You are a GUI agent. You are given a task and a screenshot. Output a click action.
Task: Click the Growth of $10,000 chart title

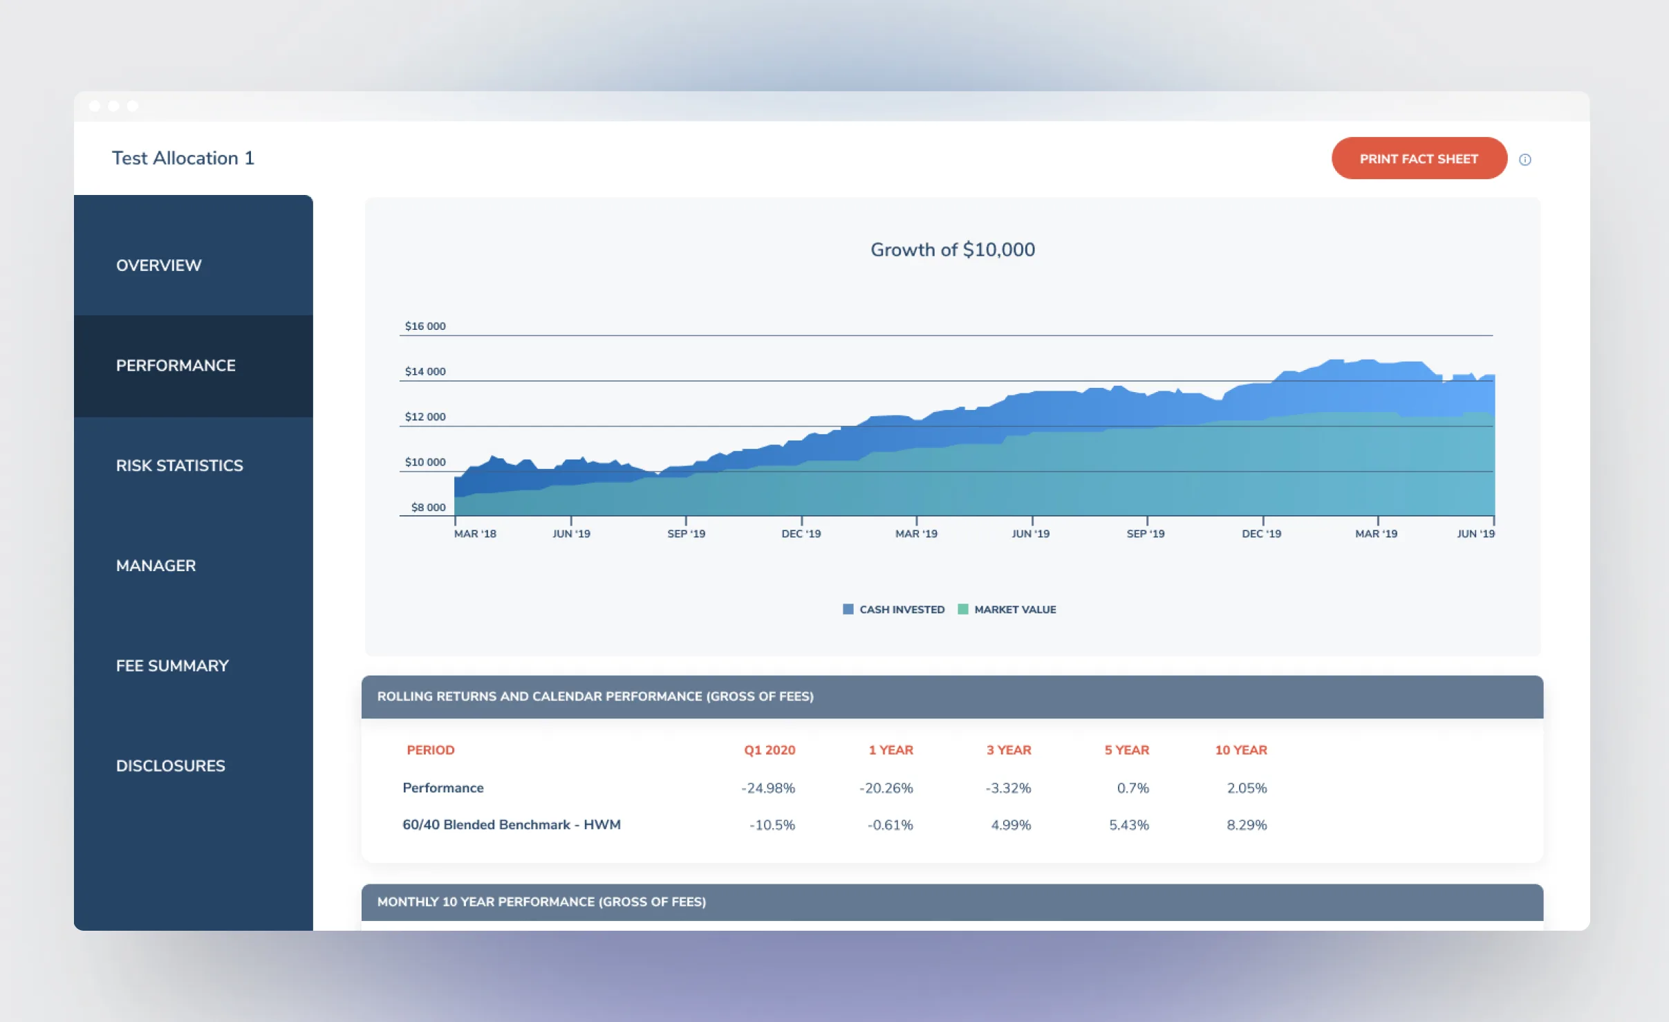(x=953, y=250)
